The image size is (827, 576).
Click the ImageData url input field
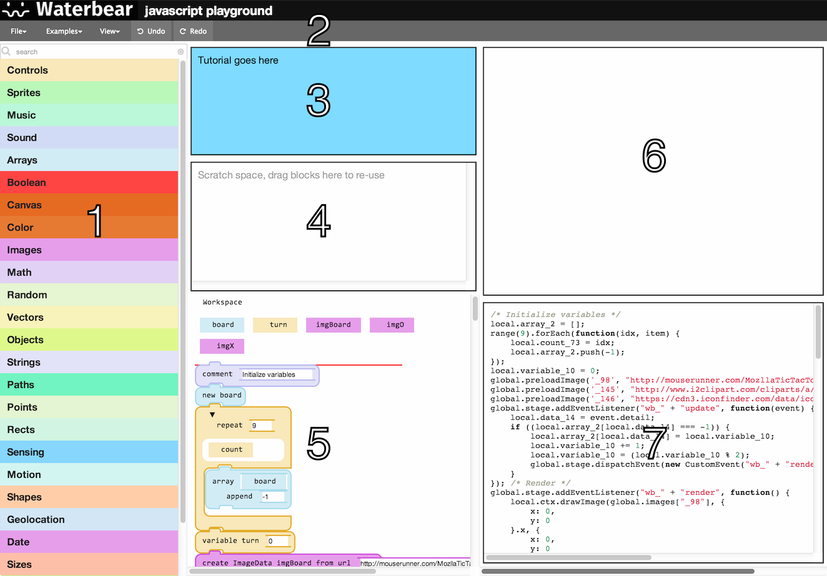click(x=415, y=563)
